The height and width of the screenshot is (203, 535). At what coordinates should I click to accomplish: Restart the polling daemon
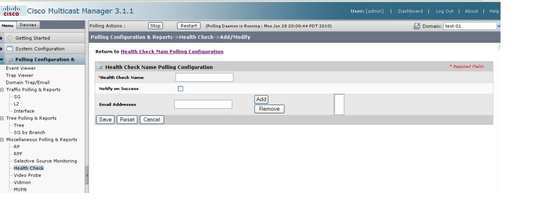click(189, 26)
